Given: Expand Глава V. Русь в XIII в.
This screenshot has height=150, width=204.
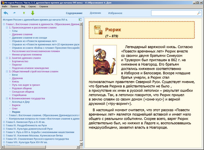Looking at the screenshot, I should pyautogui.click(x=4, y=132).
